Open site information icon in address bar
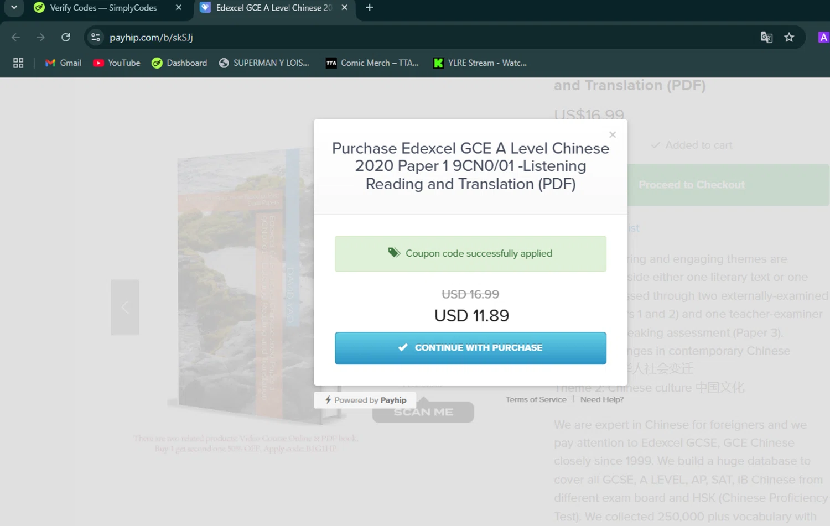The width and height of the screenshot is (830, 526). tap(96, 37)
